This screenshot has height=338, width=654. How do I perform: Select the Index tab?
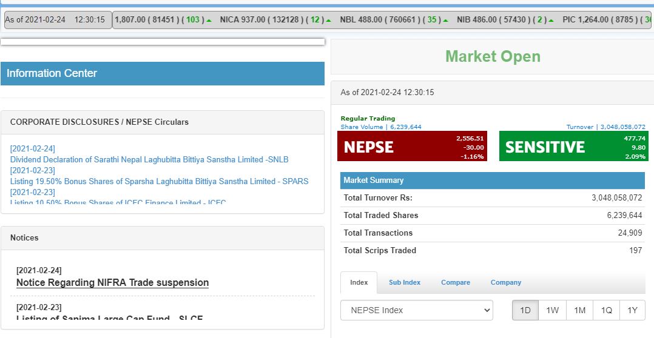pyautogui.click(x=359, y=282)
